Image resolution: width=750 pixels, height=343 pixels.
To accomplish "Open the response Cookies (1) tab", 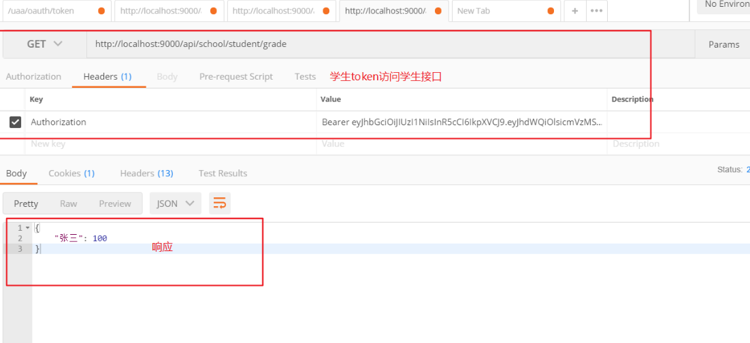I will (71, 173).
